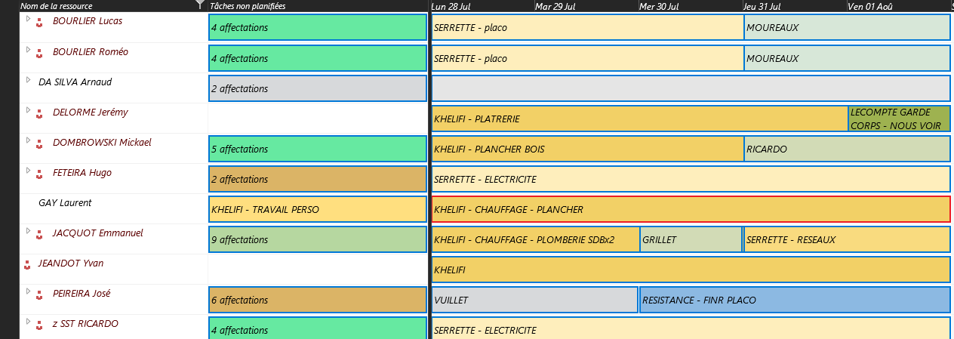Open BOURLIER Roméo '4 affectations' unplanned block
The height and width of the screenshot is (339, 954).
pyautogui.click(x=317, y=58)
